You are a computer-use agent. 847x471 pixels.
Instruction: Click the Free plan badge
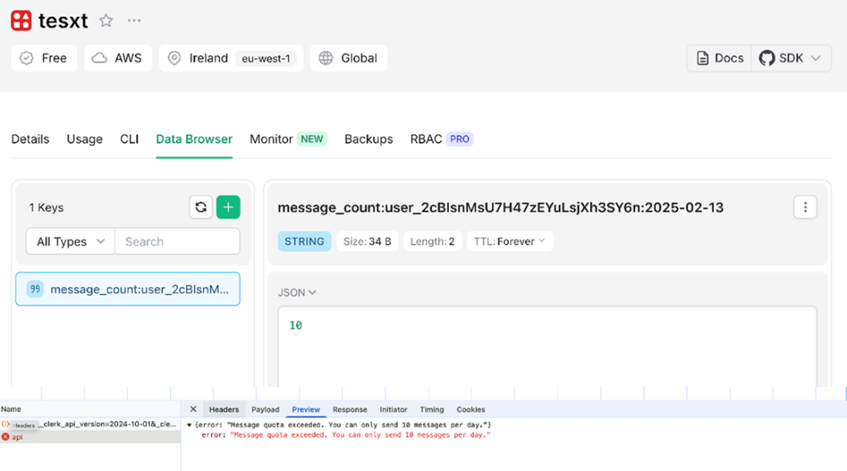[x=44, y=58]
